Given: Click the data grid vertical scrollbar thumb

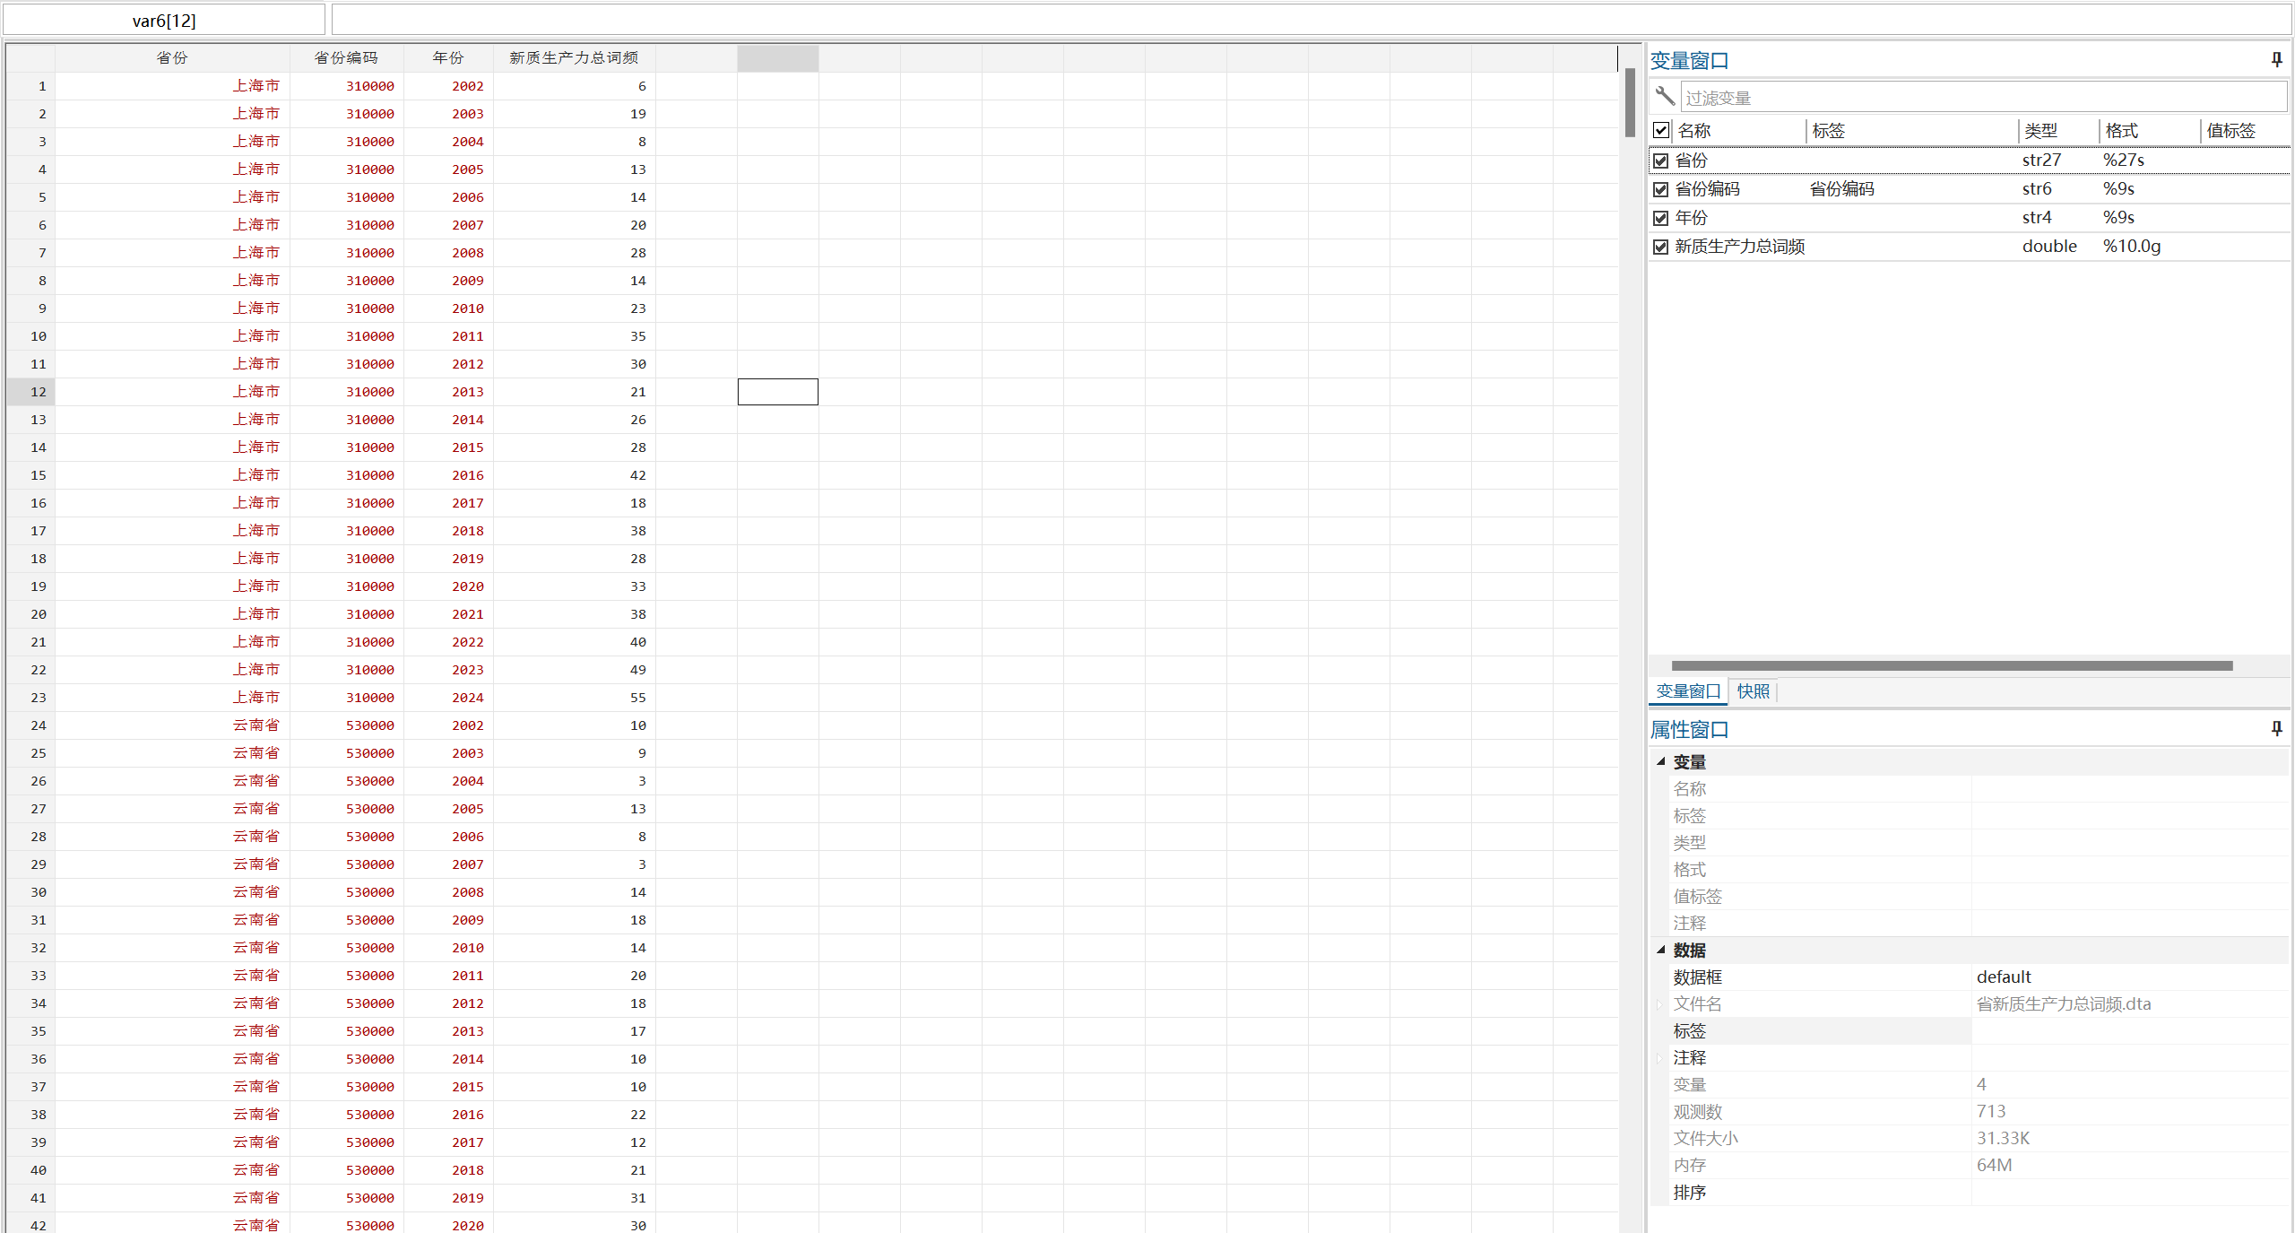Looking at the screenshot, I should (1630, 103).
